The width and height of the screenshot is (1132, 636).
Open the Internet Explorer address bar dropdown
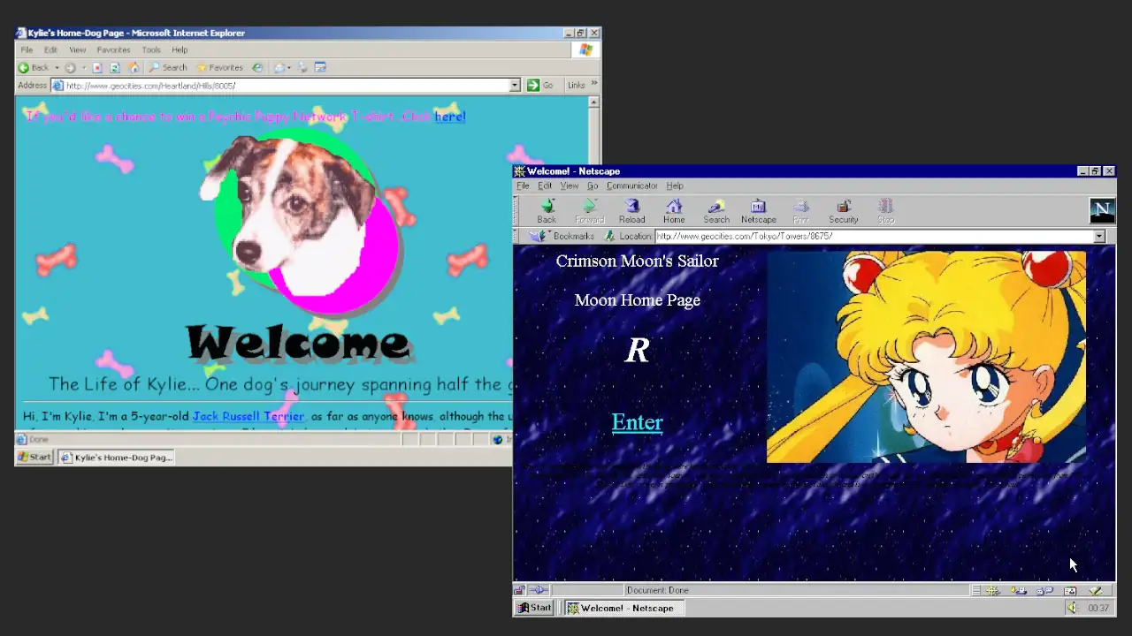[x=515, y=86]
